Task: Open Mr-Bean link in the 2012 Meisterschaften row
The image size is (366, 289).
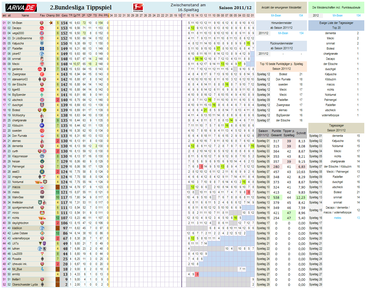Action: coord(337,15)
